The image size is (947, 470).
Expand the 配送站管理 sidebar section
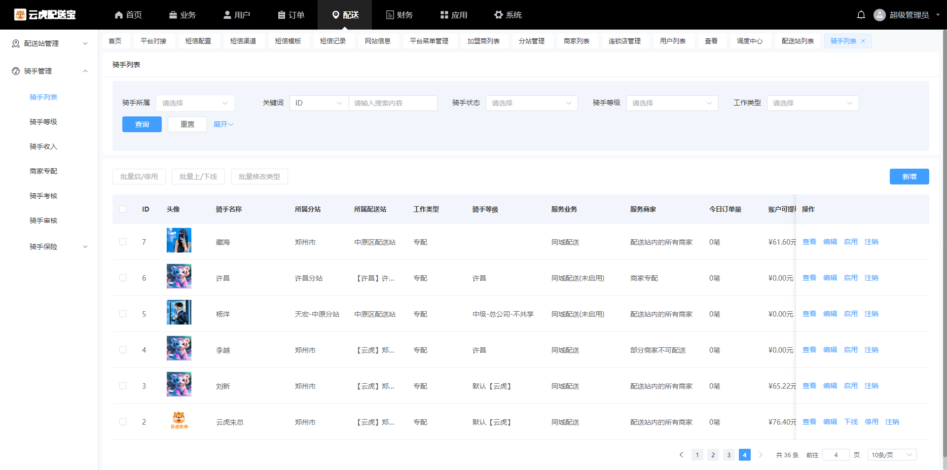(49, 43)
